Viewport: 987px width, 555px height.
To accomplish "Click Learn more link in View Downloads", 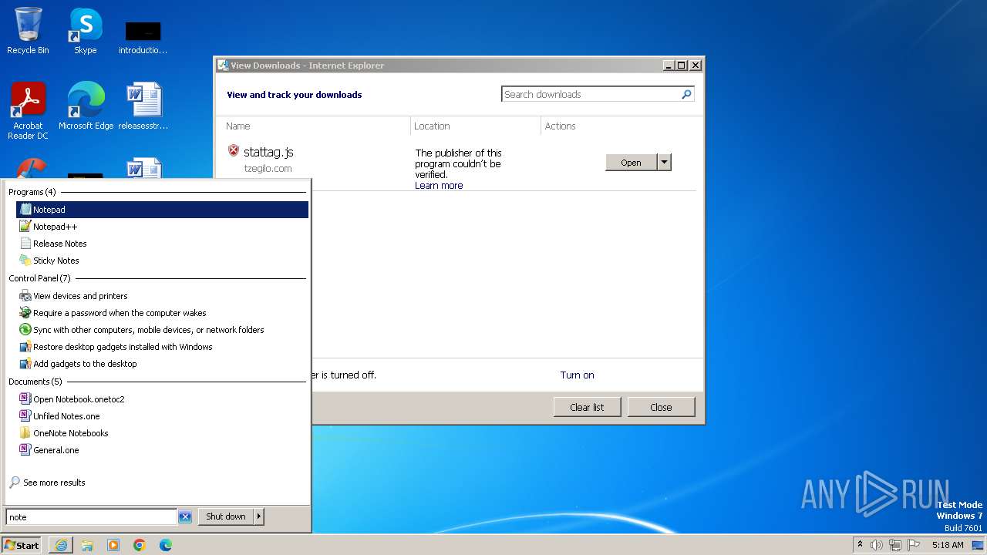I will pyautogui.click(x=439, y=186).
